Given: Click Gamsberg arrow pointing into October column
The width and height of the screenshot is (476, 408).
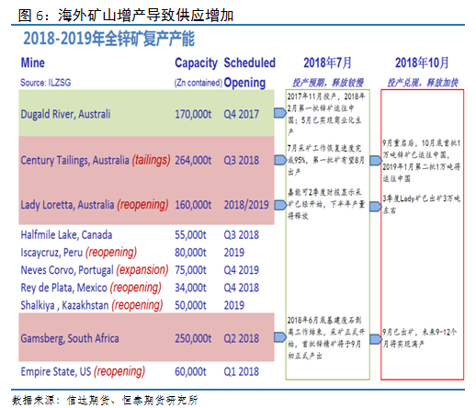Looking at the screenshot, I should pos(376,339).
